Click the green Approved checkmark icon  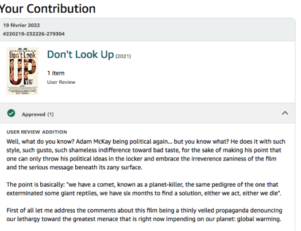pos(11,114)
